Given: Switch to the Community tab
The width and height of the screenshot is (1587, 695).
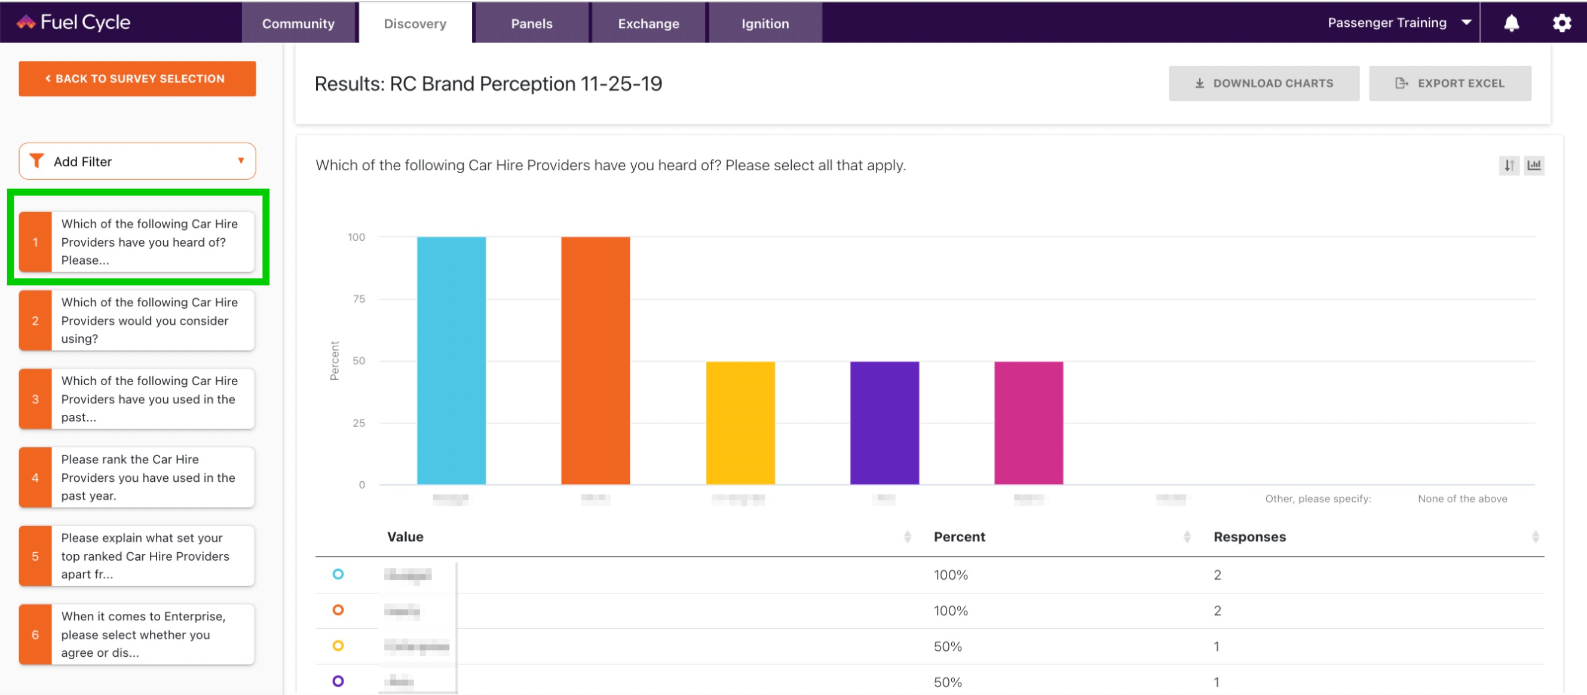Looking at the screenshot, I should [298, 23].
